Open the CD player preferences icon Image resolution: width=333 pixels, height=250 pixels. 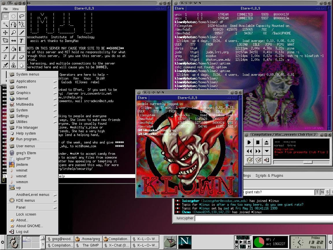258,160
